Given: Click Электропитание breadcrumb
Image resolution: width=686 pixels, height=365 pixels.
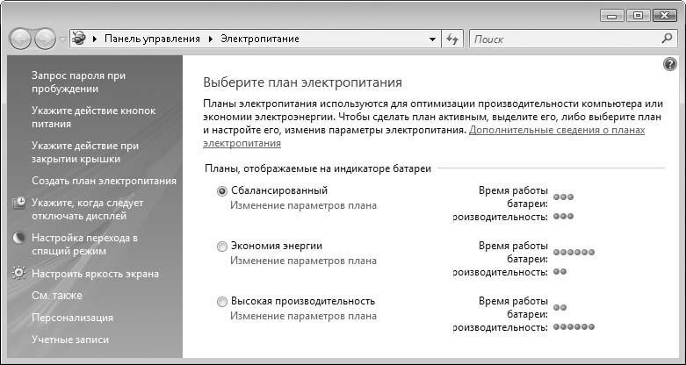Looking at the screenshot, I should [x=260, y=39].
